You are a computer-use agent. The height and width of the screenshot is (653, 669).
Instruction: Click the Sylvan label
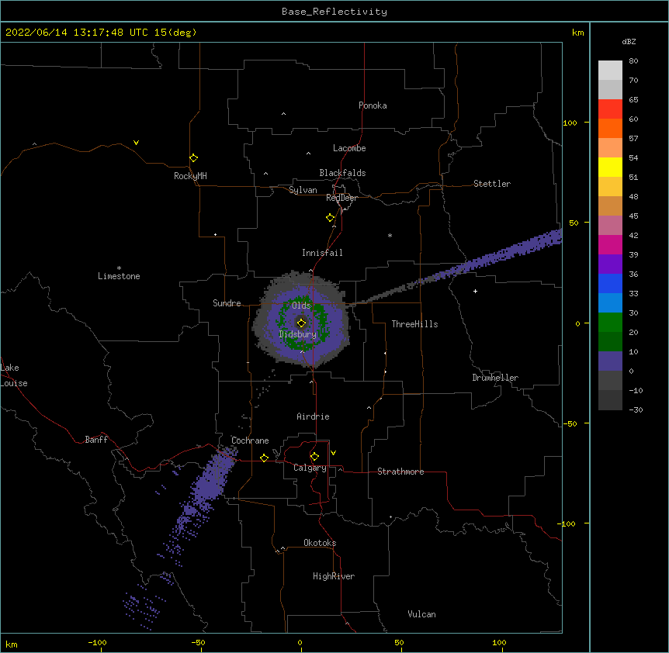pos(303,190)
